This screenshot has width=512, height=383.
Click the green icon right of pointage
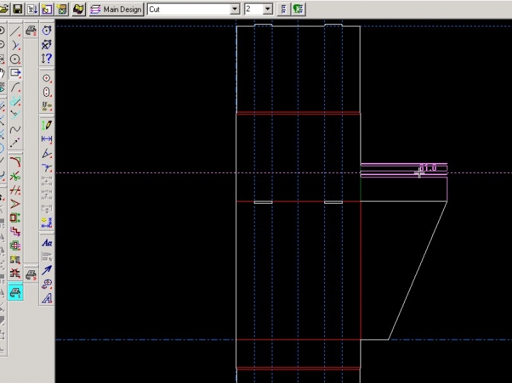(x=299, y=9)
